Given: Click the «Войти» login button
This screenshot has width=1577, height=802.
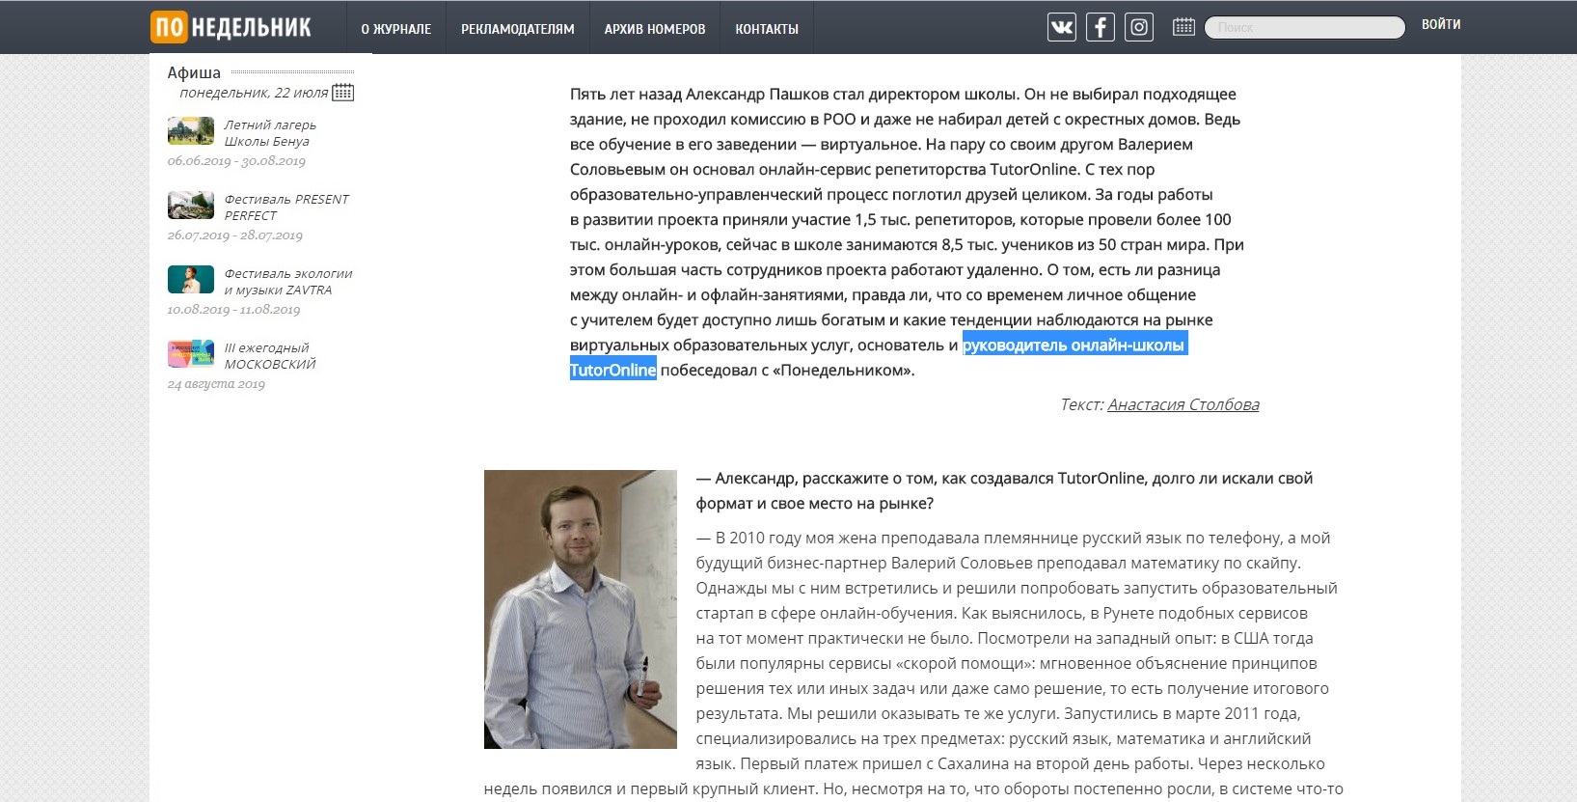Looking at the screenshot, I should pos(1440,25).
